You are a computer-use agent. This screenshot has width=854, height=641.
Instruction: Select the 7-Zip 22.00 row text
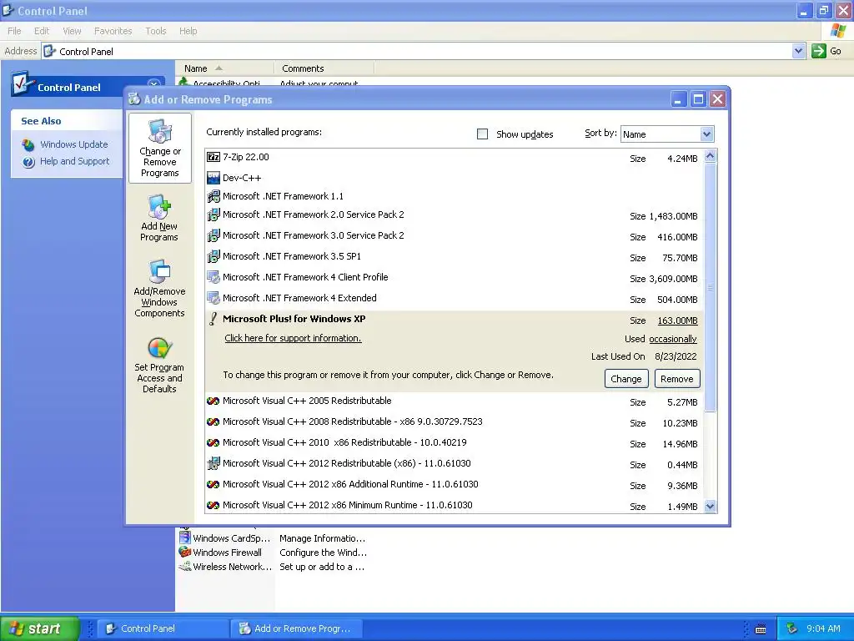[246, 157]
